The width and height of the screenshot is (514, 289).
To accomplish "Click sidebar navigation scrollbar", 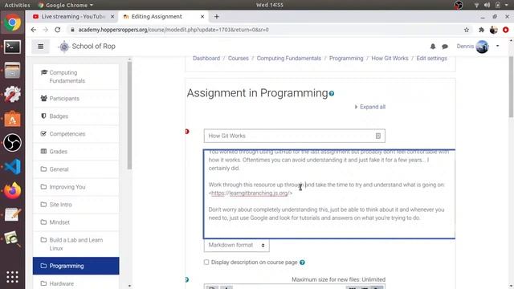I will pyautogui.click(x=129, y=115).
